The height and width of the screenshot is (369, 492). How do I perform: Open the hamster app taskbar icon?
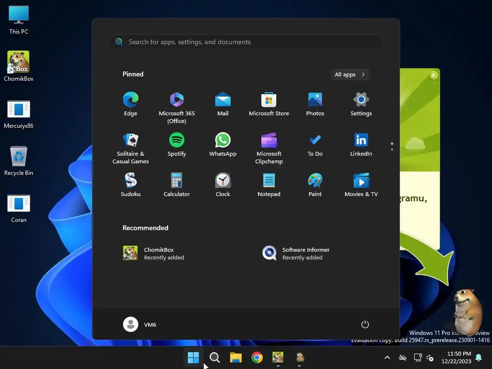(300, 357)
